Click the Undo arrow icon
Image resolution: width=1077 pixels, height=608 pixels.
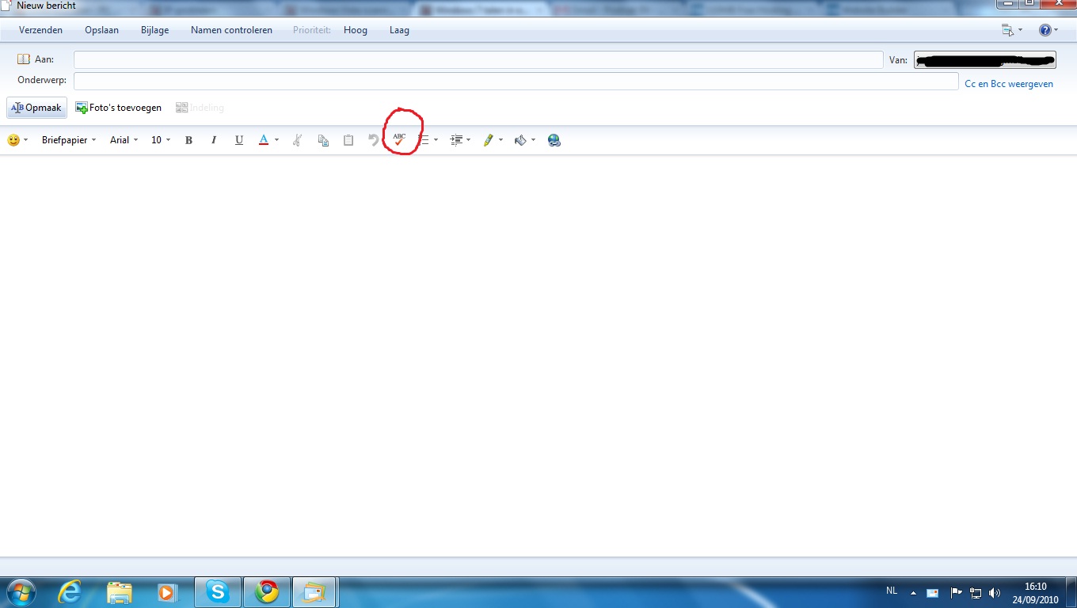pos(374,140)
